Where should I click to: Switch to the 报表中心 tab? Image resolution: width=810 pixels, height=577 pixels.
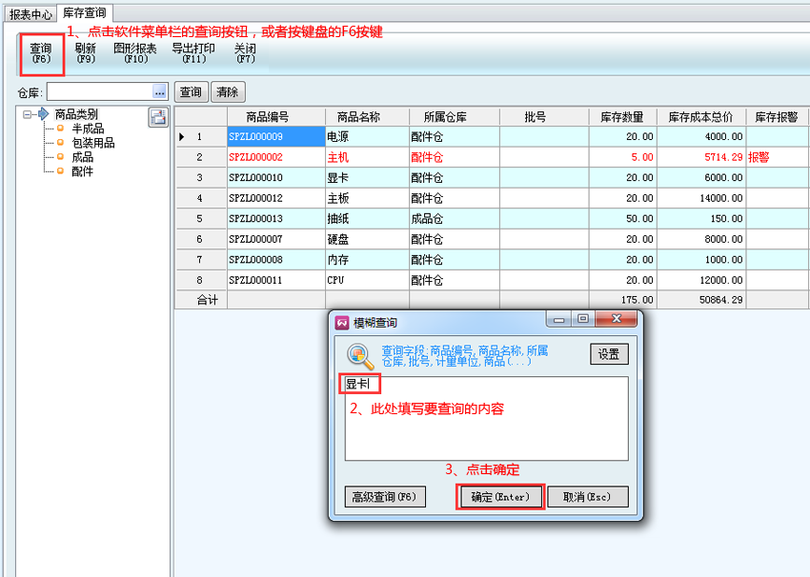pyautogui.click(x=30, y=14)
